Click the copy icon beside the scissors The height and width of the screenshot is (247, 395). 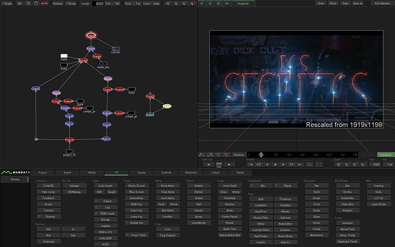28,4
